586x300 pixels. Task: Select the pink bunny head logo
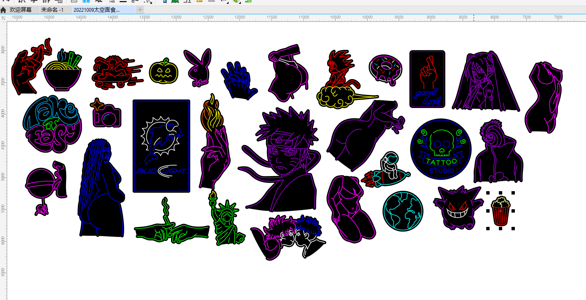(197, 67)
